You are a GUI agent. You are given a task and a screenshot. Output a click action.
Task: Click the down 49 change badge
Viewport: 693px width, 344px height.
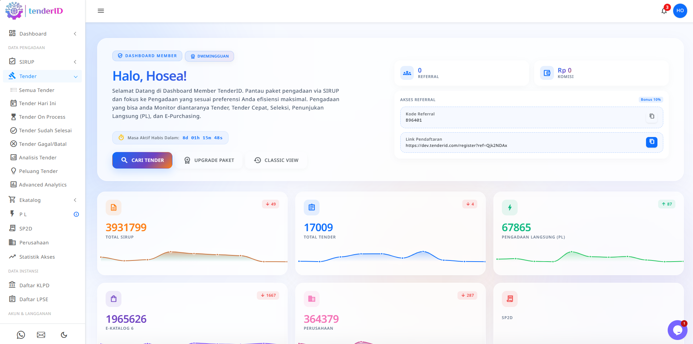271,204
